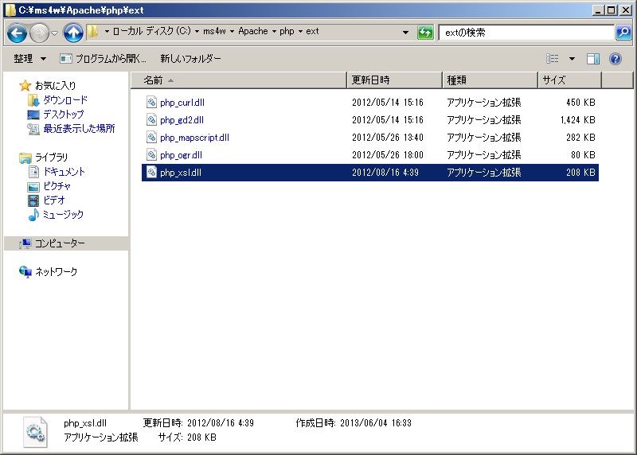Open the Help question mark icon
This screenshot has height=455, width=637.
point(615,59)
